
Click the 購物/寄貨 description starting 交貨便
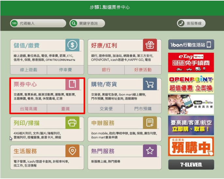click(119, 96)
